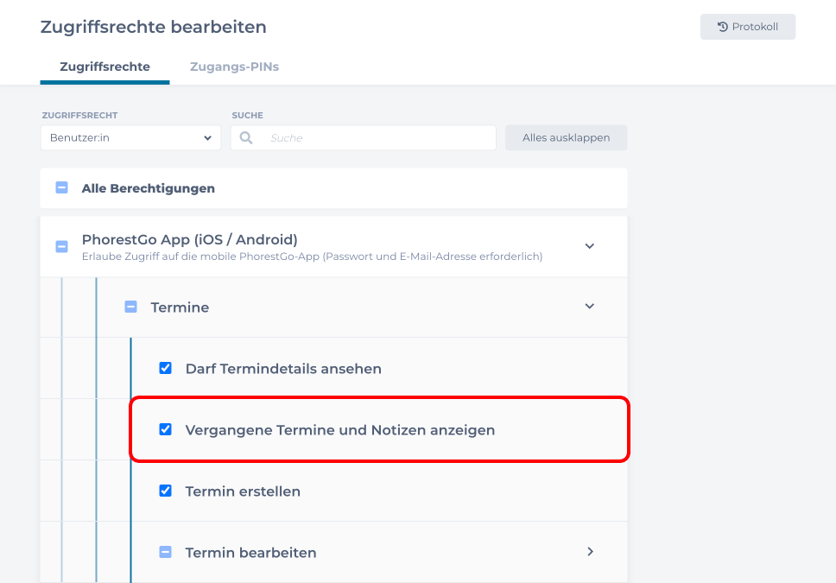Viewport: 836px width, 583px height.
Task: Click the Termin erstellen label text
Action: (x=243, y=491)
